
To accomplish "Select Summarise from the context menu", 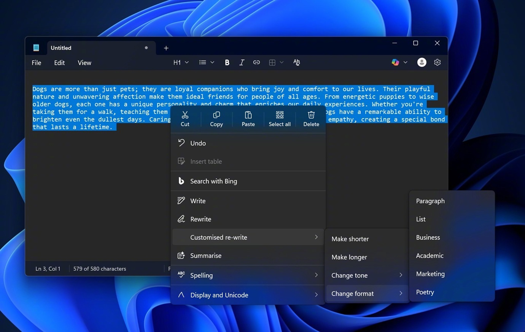I will [x=206, y=255].
